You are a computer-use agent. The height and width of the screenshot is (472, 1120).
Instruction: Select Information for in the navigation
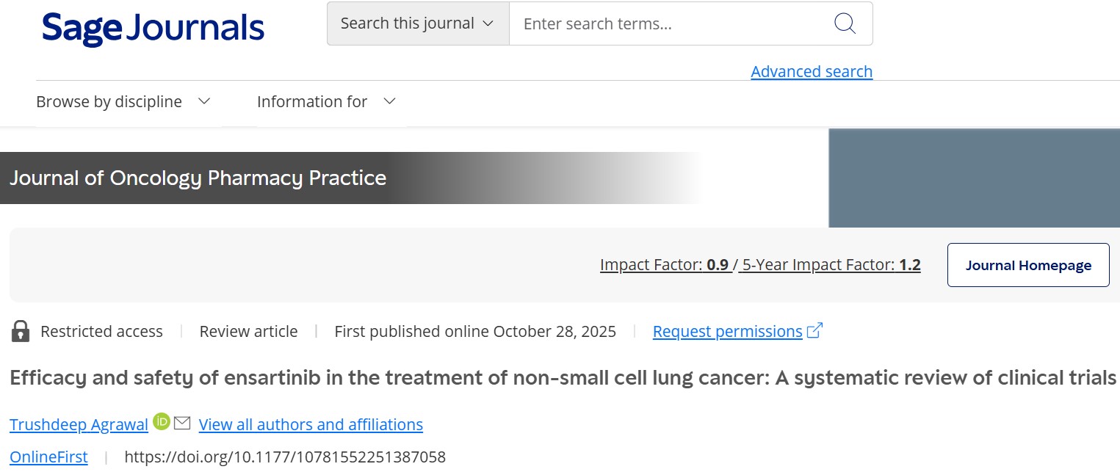click(x=311, y=101)
